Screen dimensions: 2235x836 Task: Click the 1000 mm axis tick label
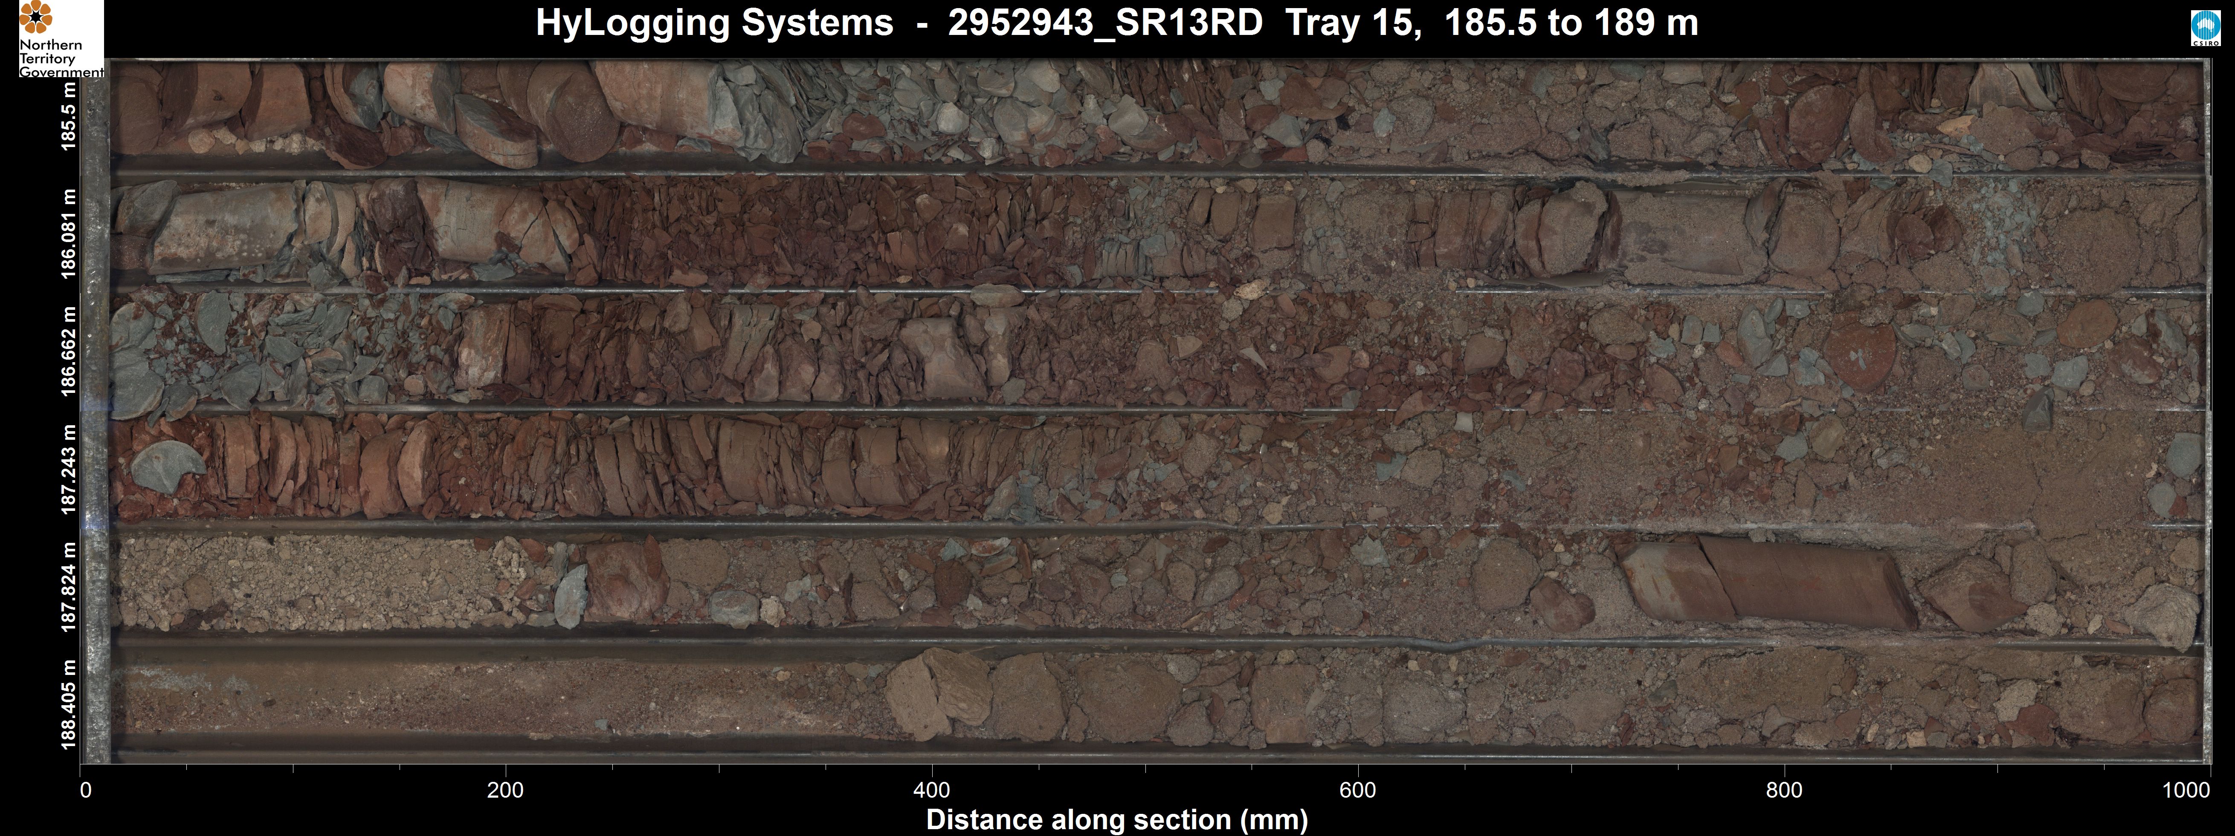click(x=2186, y=790)
